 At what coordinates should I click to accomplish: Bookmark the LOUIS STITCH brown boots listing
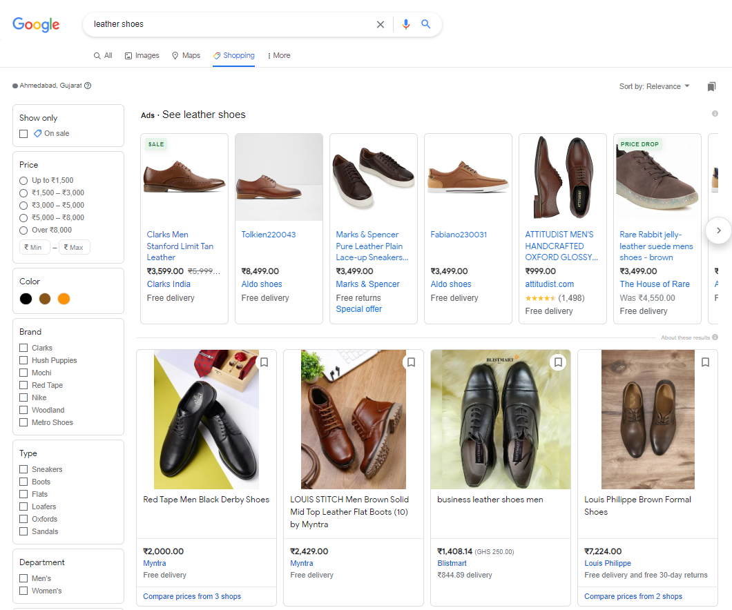pyautogui.click(x=412, y=362)
